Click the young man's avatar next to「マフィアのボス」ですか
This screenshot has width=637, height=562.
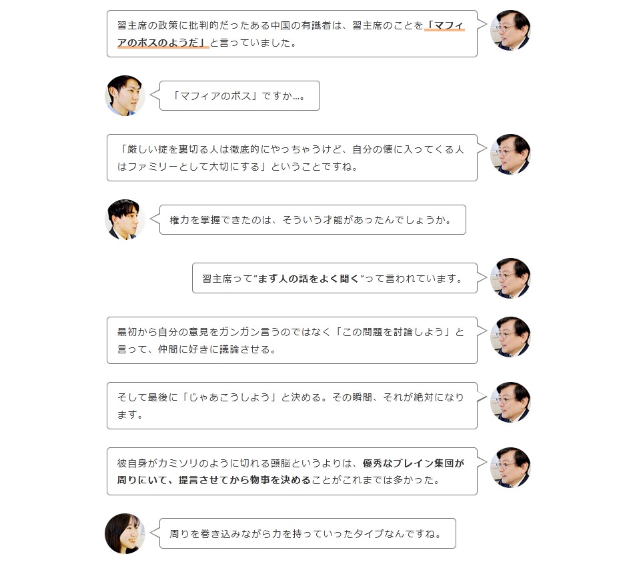click(125, 95)
